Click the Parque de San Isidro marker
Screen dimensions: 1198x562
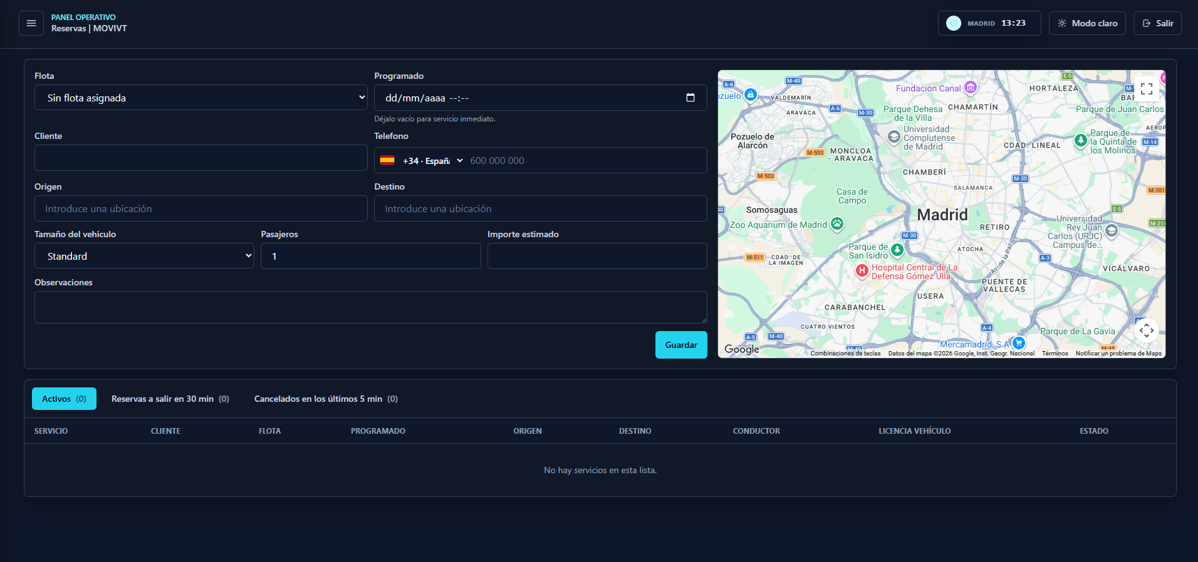click(x=897, y=250)
